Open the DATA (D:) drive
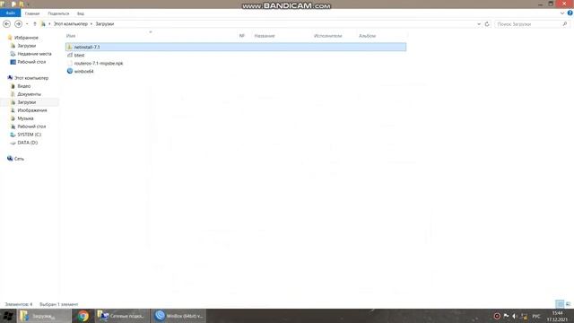This screenshot has width=574, height=323. click(x=27, y=143)
